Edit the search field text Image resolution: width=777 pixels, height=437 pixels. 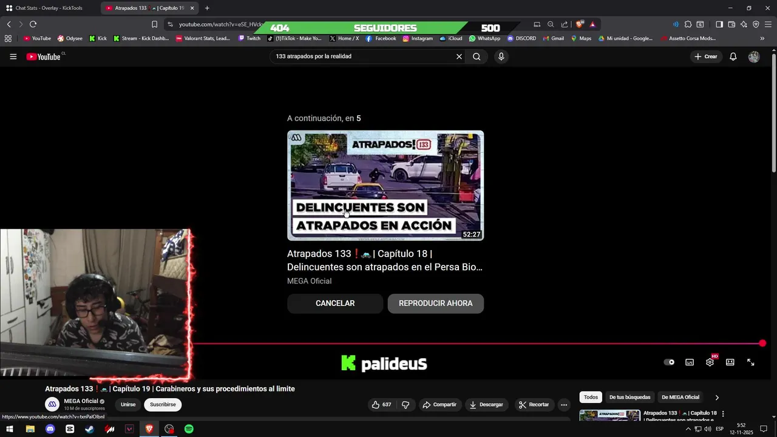[x=363, y=56]
